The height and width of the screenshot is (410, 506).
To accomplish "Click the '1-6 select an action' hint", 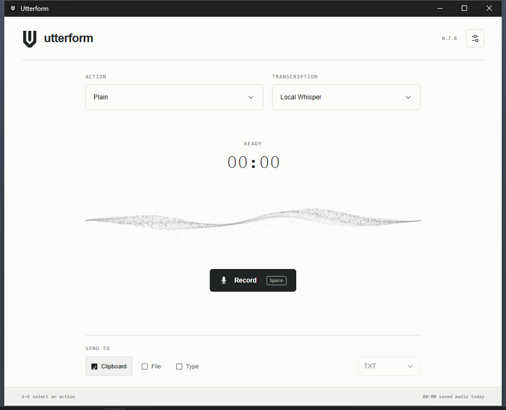I will 49,396.
